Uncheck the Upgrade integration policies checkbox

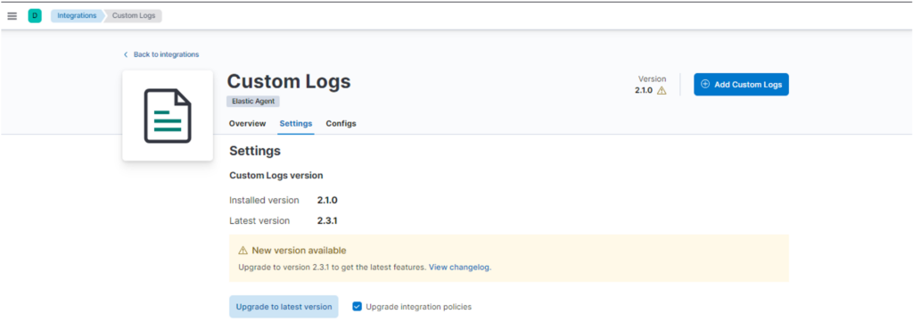(x=357, y=306)
